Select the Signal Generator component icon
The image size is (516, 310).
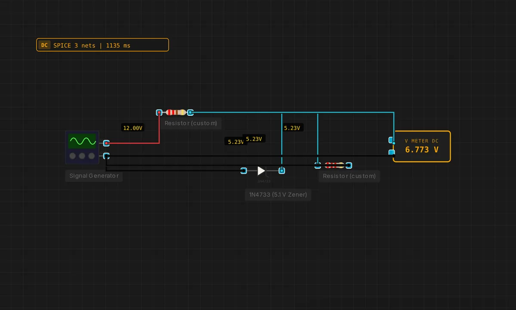[x=82, y=147]
